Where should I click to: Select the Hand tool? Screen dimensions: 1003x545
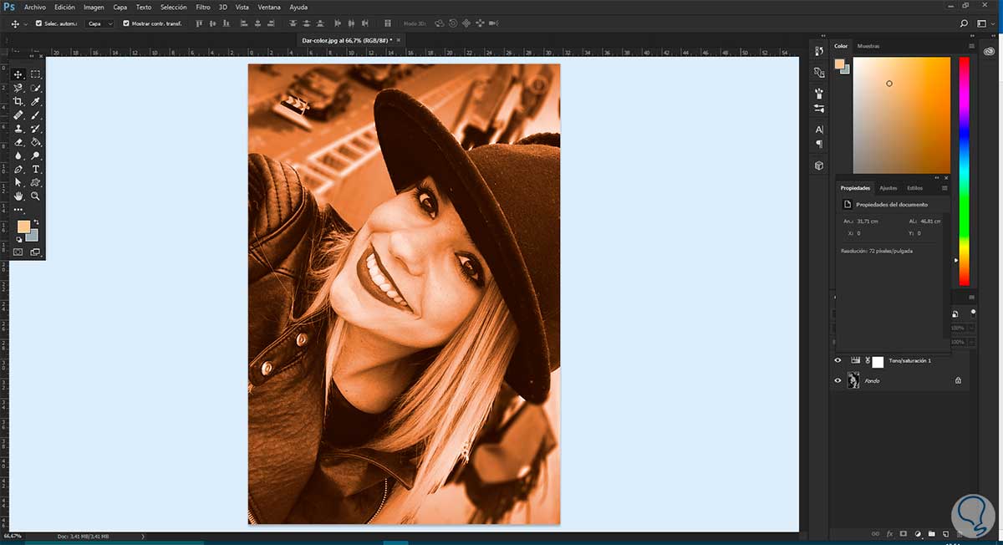[x=18, y=196]
